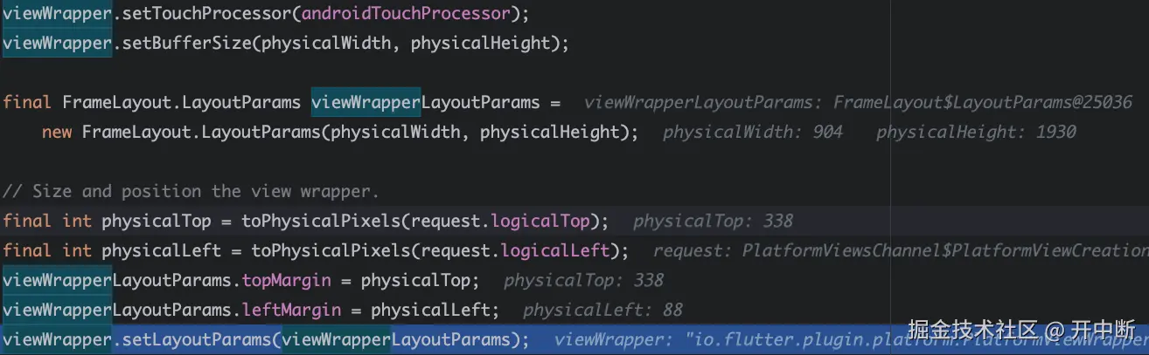Click the highlighted viewWrapperLayoutParams variable declaration

pos(425,102)
